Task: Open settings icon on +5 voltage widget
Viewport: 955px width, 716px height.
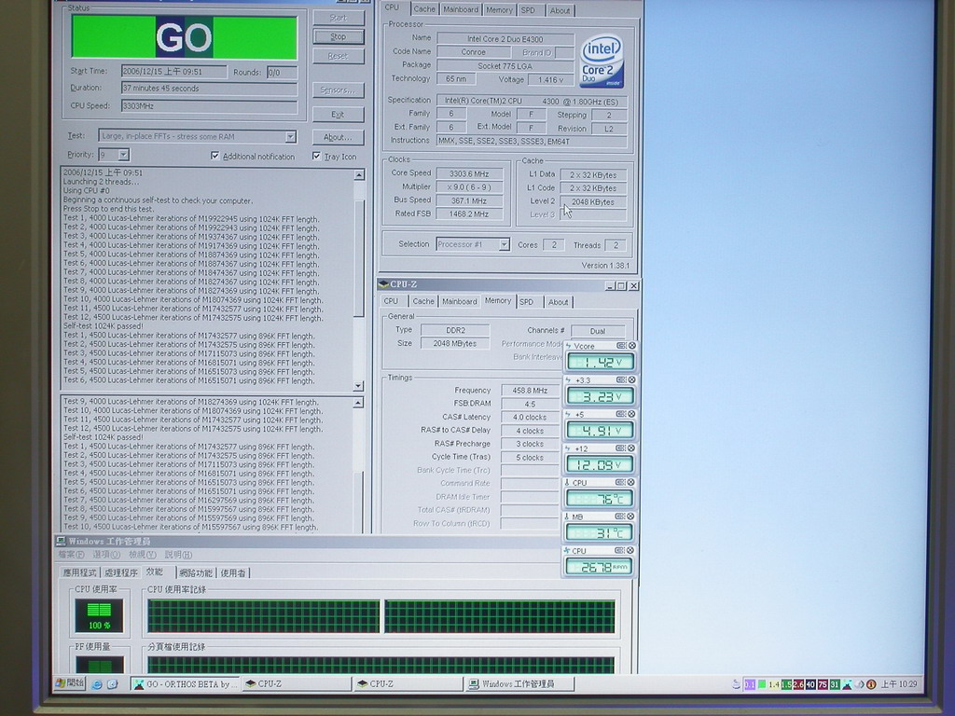Action: pyautogui.click(x=621, y=414)
